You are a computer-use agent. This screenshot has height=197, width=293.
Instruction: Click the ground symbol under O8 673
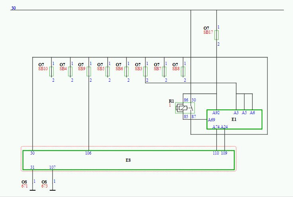[x=52, y=190]
